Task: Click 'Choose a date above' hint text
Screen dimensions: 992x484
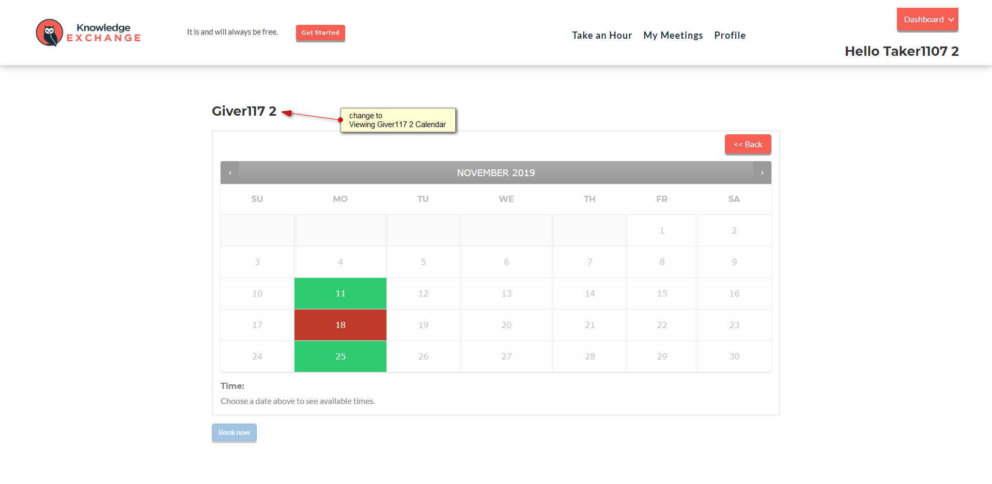Action: coord(298,401)
